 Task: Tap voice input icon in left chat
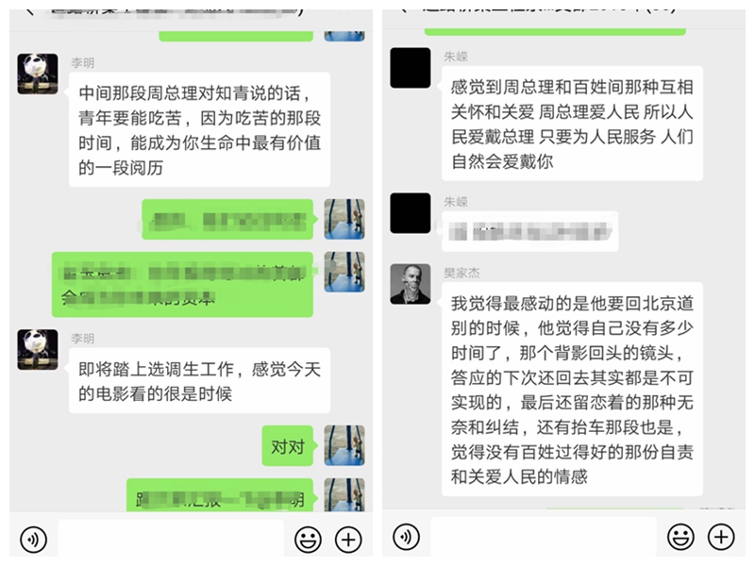point(33,539)
